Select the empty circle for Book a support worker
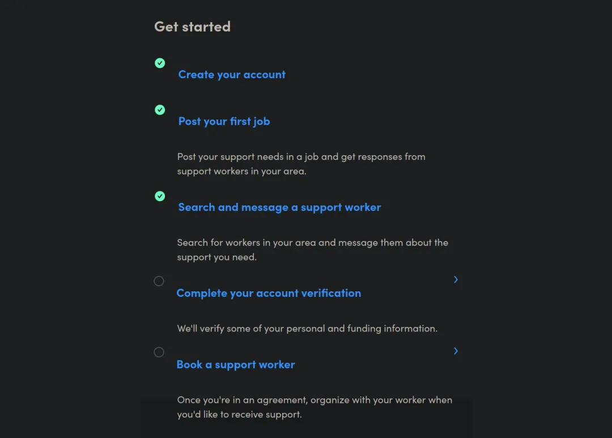This screenshot has height=438, width=612. tap(159, 352)
